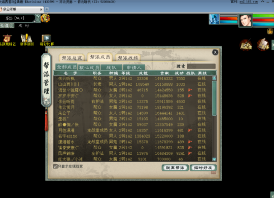Click the team flag of 风声鹤唳
The height and width of the screenshot is (198, 274).
pyautogui.click(x=190, y=153)
